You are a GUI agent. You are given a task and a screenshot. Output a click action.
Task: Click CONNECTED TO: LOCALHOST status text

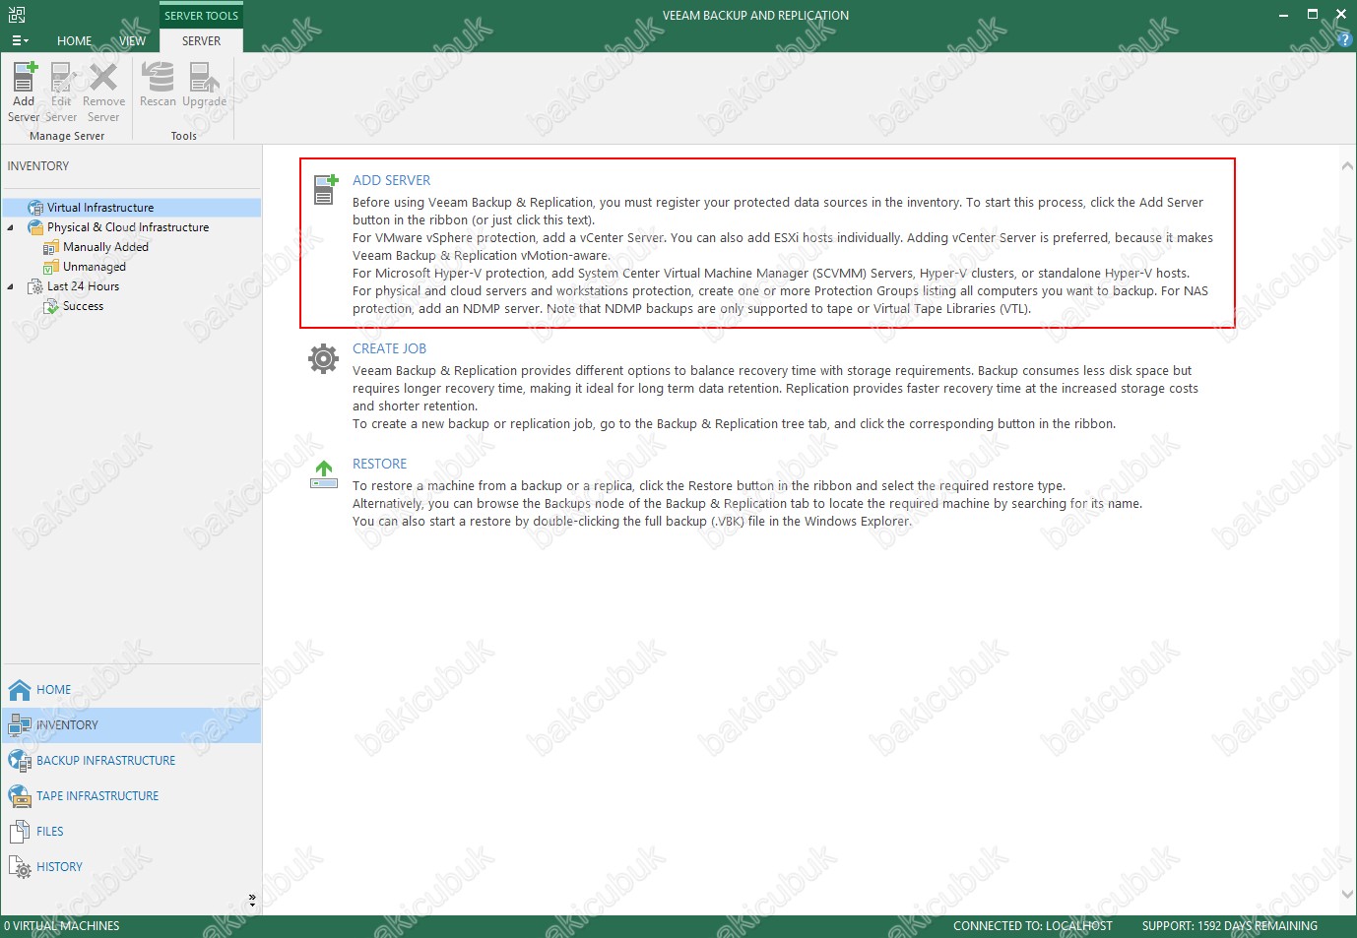(1032, 926)
